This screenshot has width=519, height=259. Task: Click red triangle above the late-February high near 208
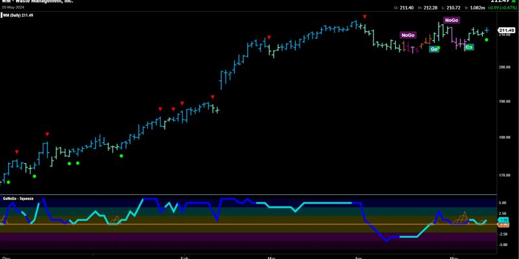tap(269, 38)
